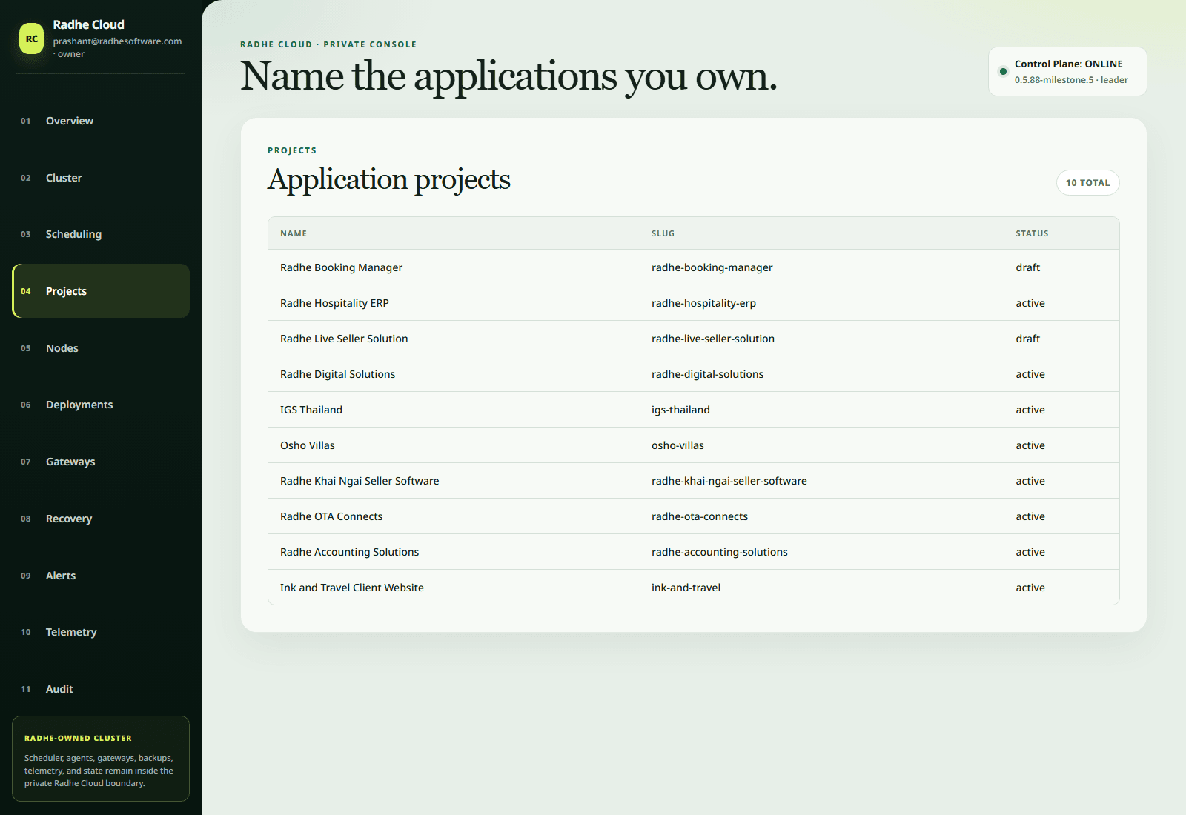
Task: Click the SLUG column header
Action: [663, 233]
